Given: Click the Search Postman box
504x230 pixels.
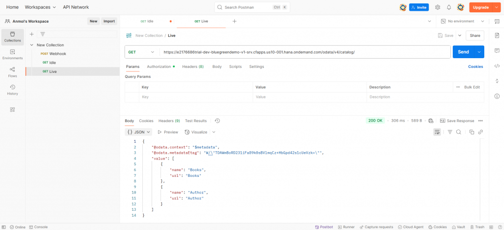Looking at the screenshot, I should [x=252, y=7].
